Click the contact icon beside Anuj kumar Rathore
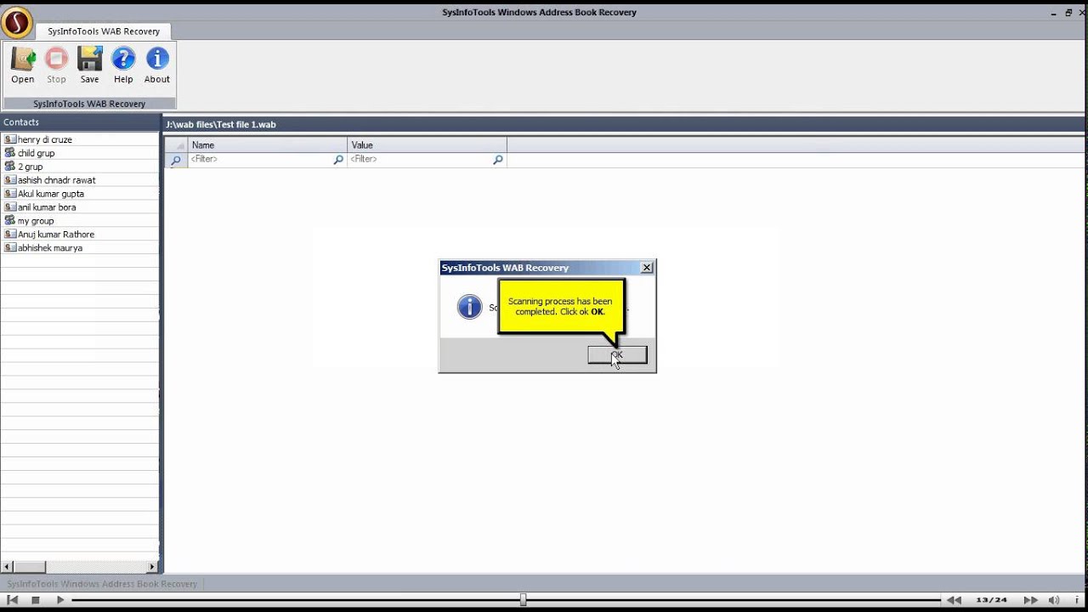The image size is (1088, 612). point(10,235)
